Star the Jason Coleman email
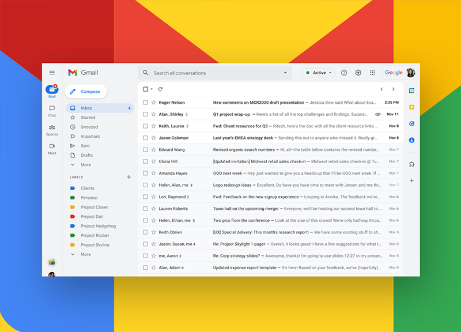The width and height of the screenshot is (461, 332). click(153, 138)
